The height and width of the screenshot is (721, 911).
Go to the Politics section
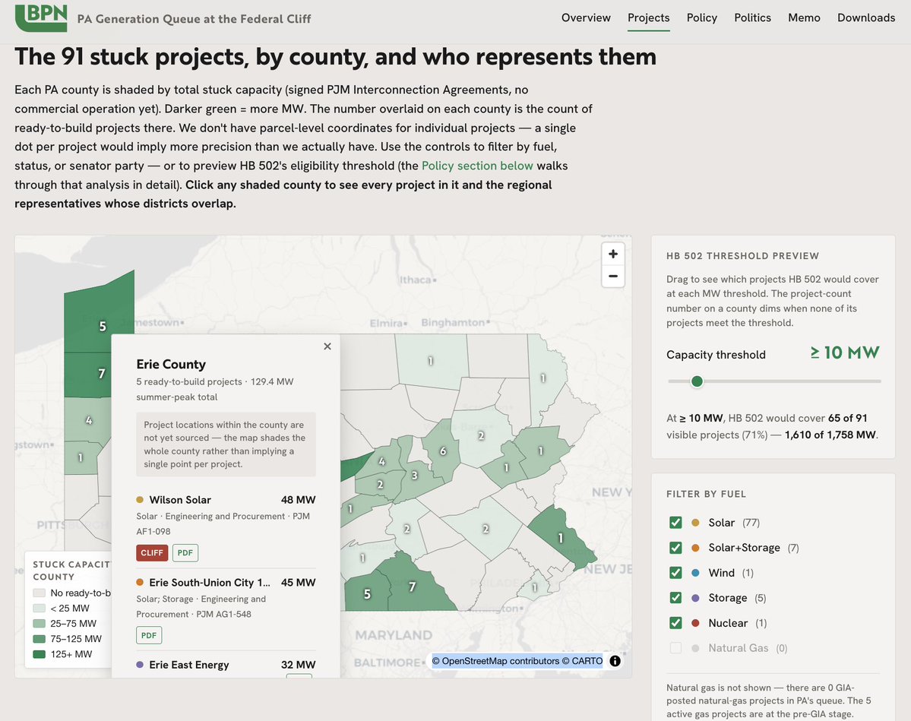point(752,18)
